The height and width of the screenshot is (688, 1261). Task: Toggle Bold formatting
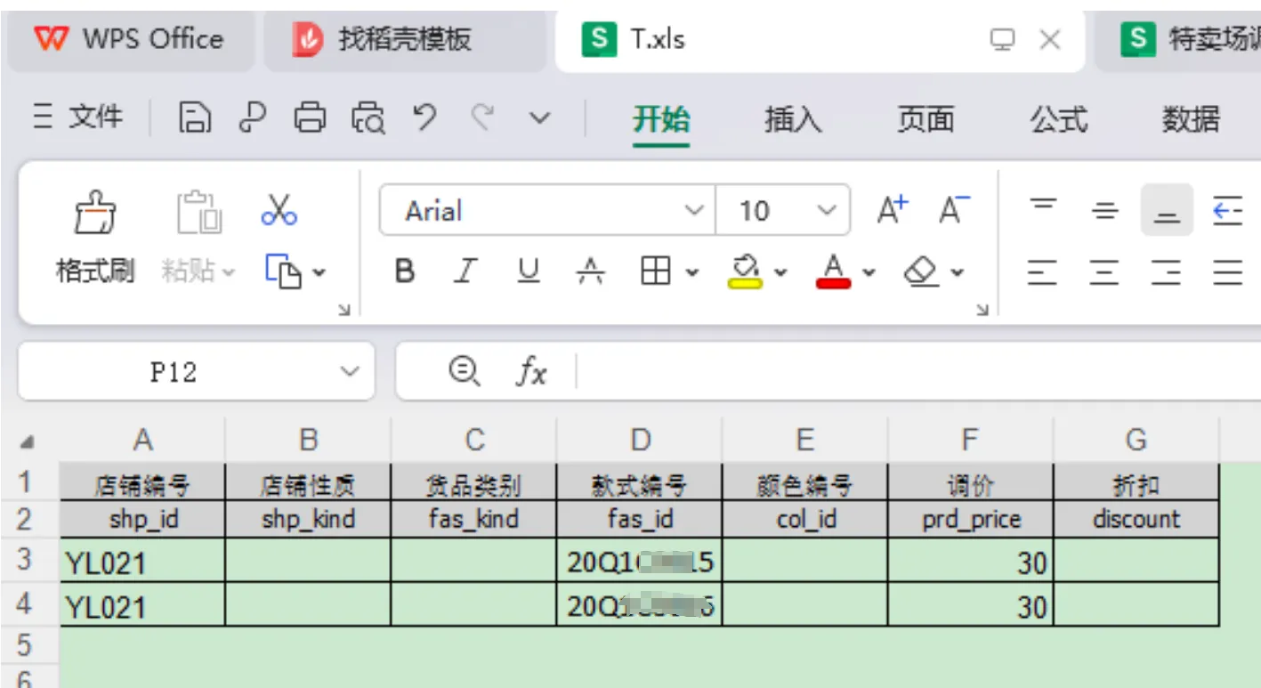click(x=405, y=271)
